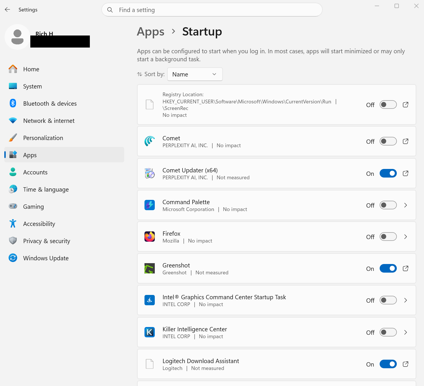424x386 pixels.
Task: Click the Comet app icon
Action: coord(150,141)
